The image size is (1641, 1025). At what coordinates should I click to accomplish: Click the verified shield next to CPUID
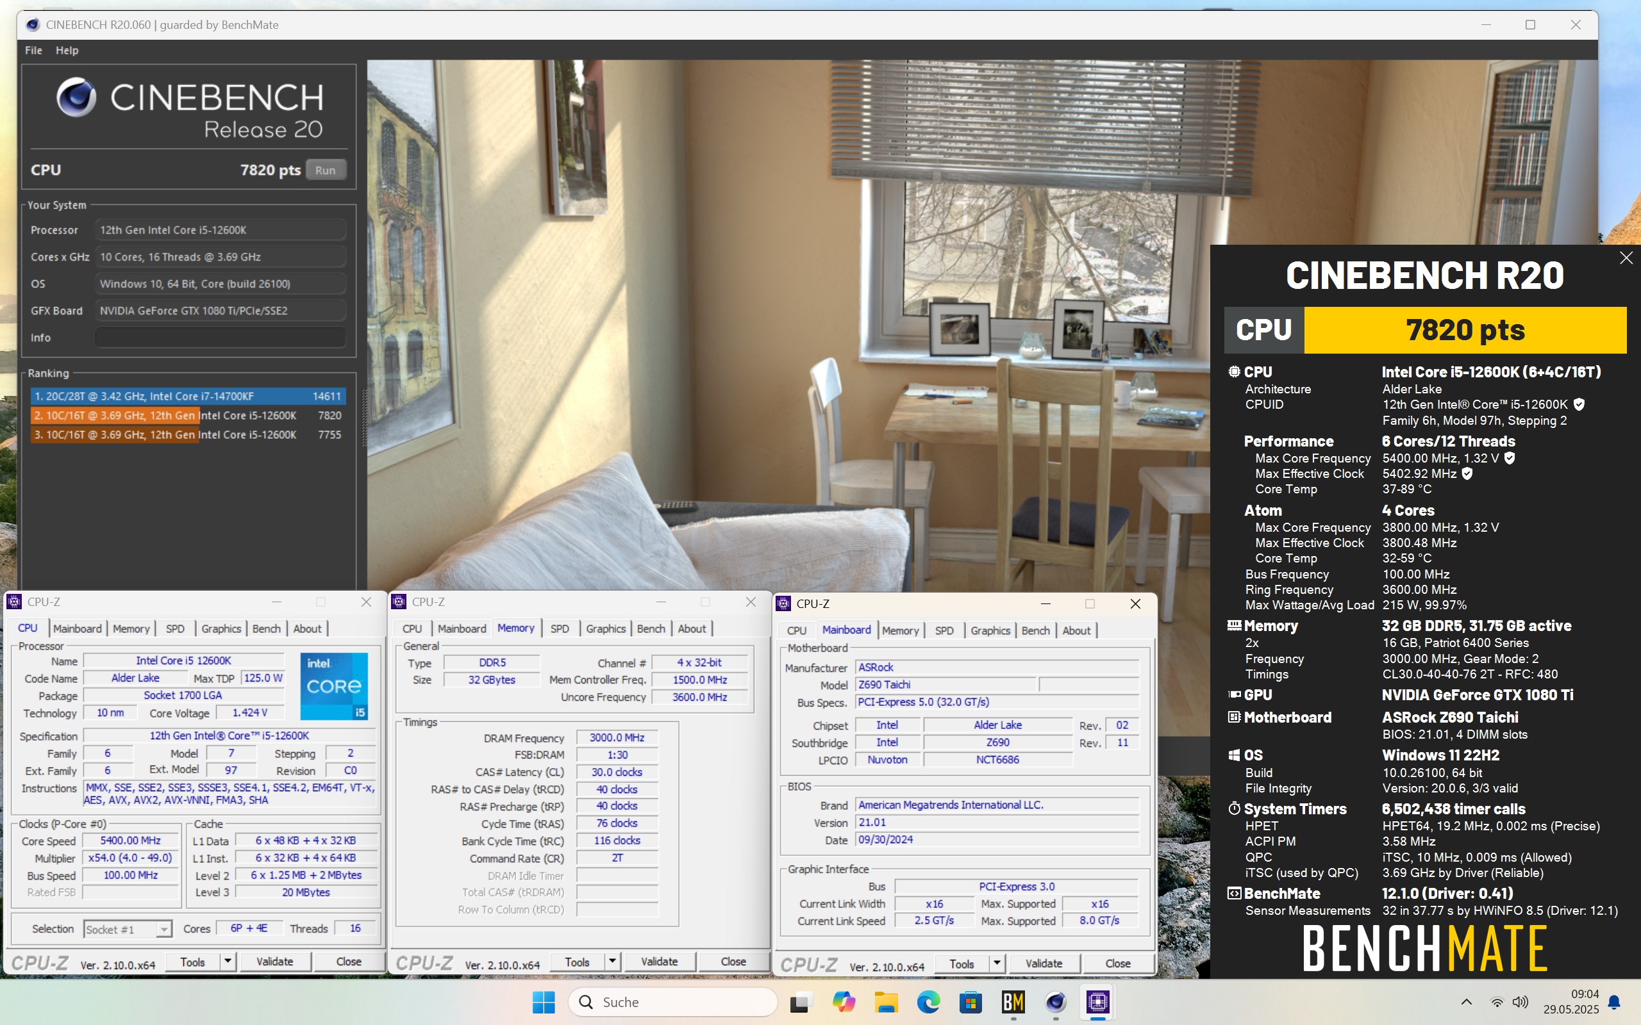[1579, 405]
